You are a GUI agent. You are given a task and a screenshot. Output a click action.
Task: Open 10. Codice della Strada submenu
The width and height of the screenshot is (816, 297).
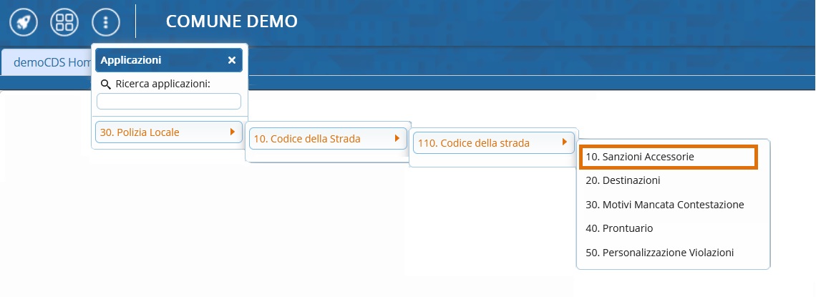[x=308, y=139]
